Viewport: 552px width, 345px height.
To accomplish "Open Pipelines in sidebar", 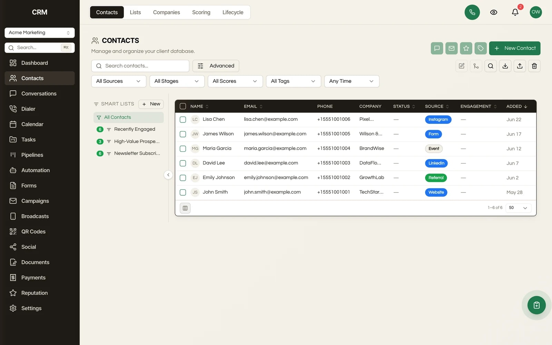I will coord(40,155).
